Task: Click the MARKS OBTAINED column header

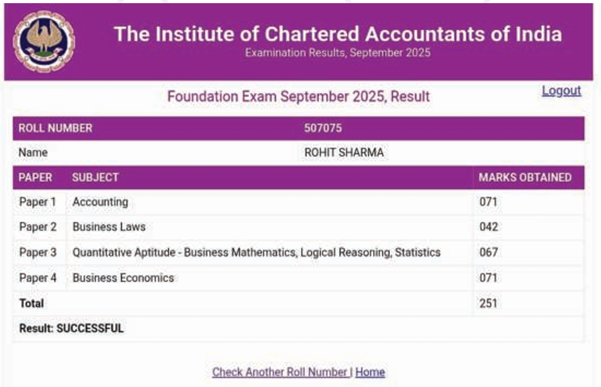Action: coord(525,177)
